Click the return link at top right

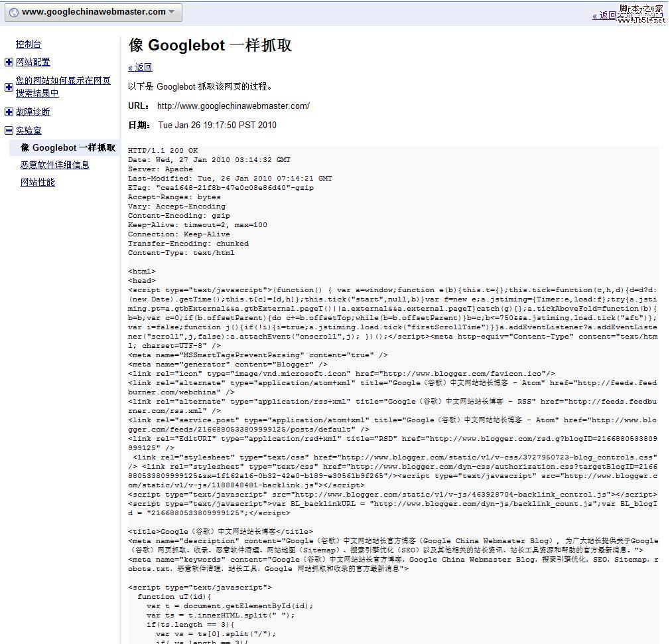(x=605, y=16)
